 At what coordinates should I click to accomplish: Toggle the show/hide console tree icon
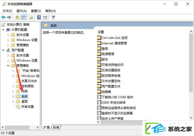(x=23, y=17)
